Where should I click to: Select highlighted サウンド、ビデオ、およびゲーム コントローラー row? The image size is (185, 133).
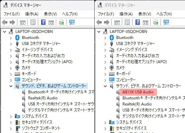pos(51,86)
